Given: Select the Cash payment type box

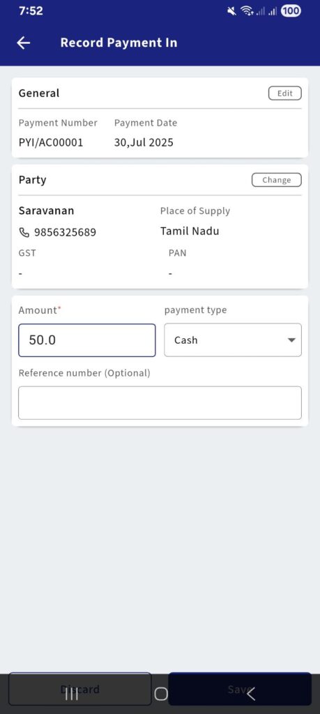Looking at the screenshot, I should [x=233, y=340].
